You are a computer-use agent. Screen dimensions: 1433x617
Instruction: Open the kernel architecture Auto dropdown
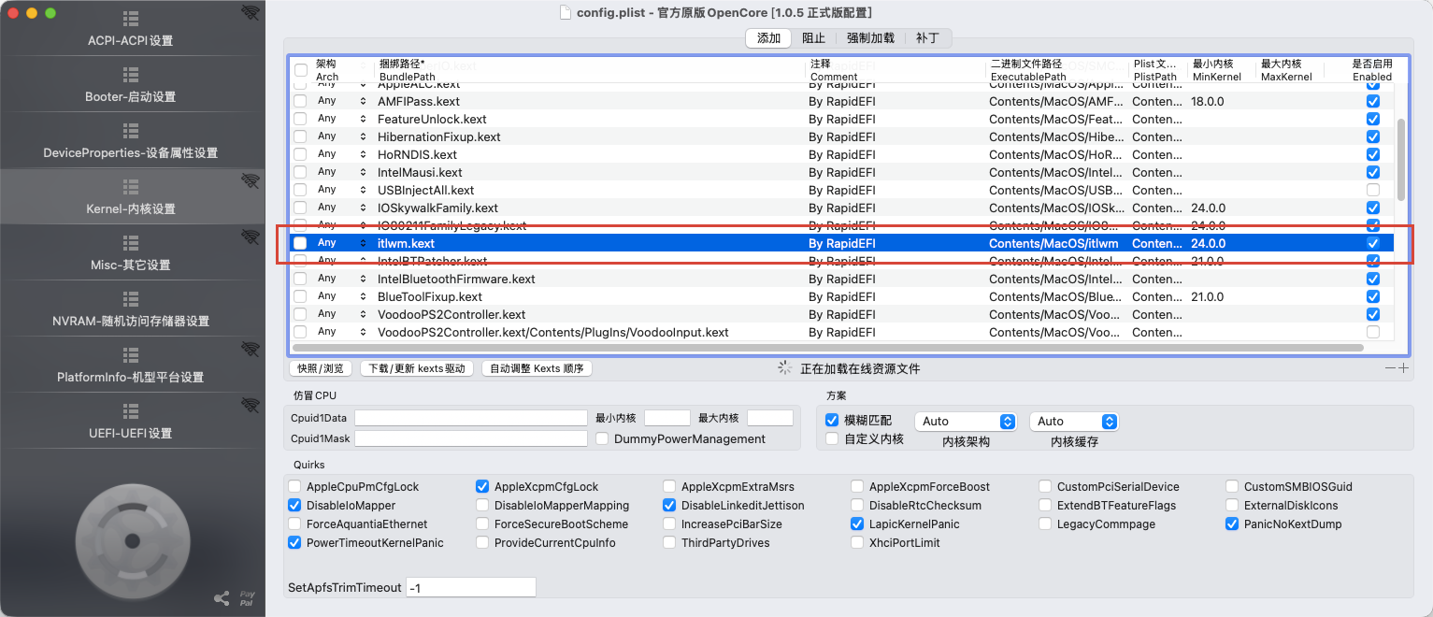pyautogui.click(x=966, y=422)
